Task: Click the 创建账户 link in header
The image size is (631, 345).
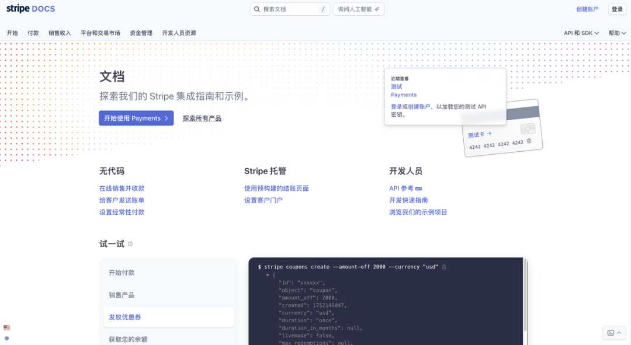Action: point(587,9)
